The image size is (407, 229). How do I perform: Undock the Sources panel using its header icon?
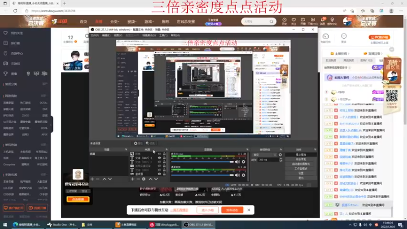click(x=166, y=150)
